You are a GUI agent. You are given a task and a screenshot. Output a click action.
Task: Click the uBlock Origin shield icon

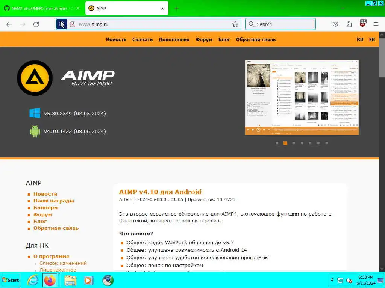(x=363, y=24)
